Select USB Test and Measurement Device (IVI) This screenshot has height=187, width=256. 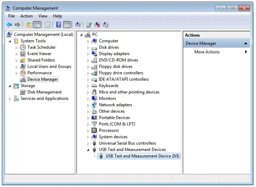[x=142, y=156]
